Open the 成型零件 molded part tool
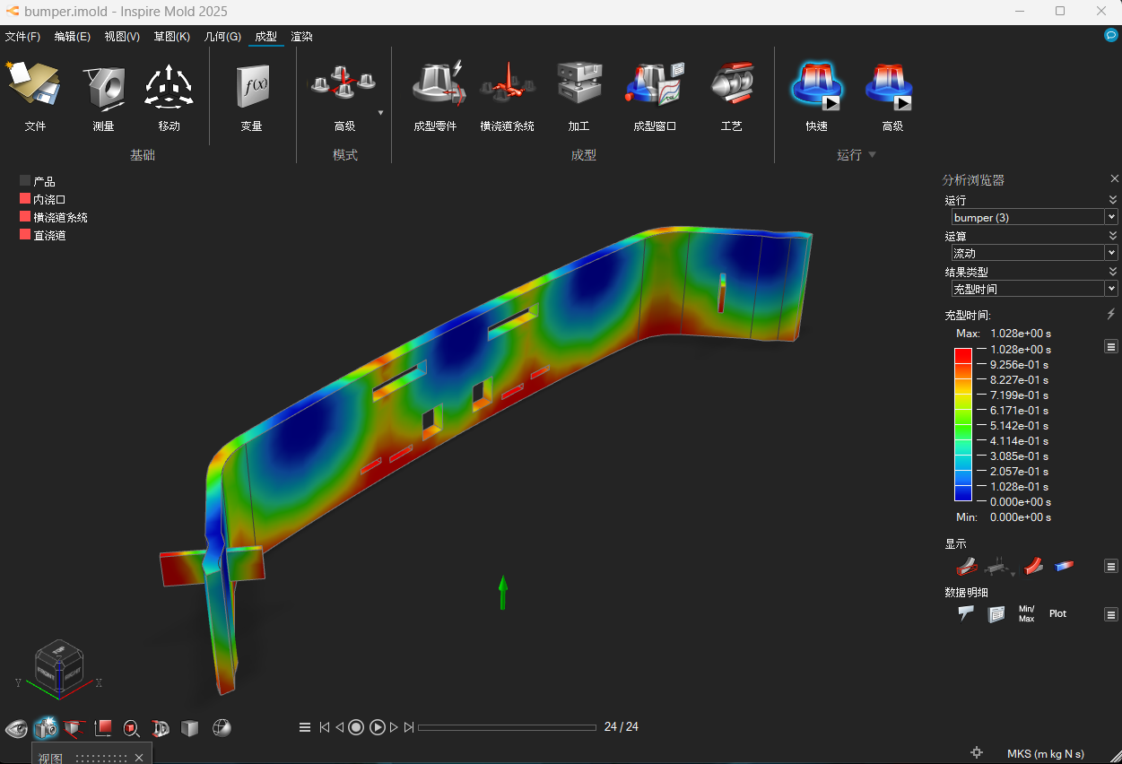The width and height of the screenshot is (1122, 764). [435, 85]
